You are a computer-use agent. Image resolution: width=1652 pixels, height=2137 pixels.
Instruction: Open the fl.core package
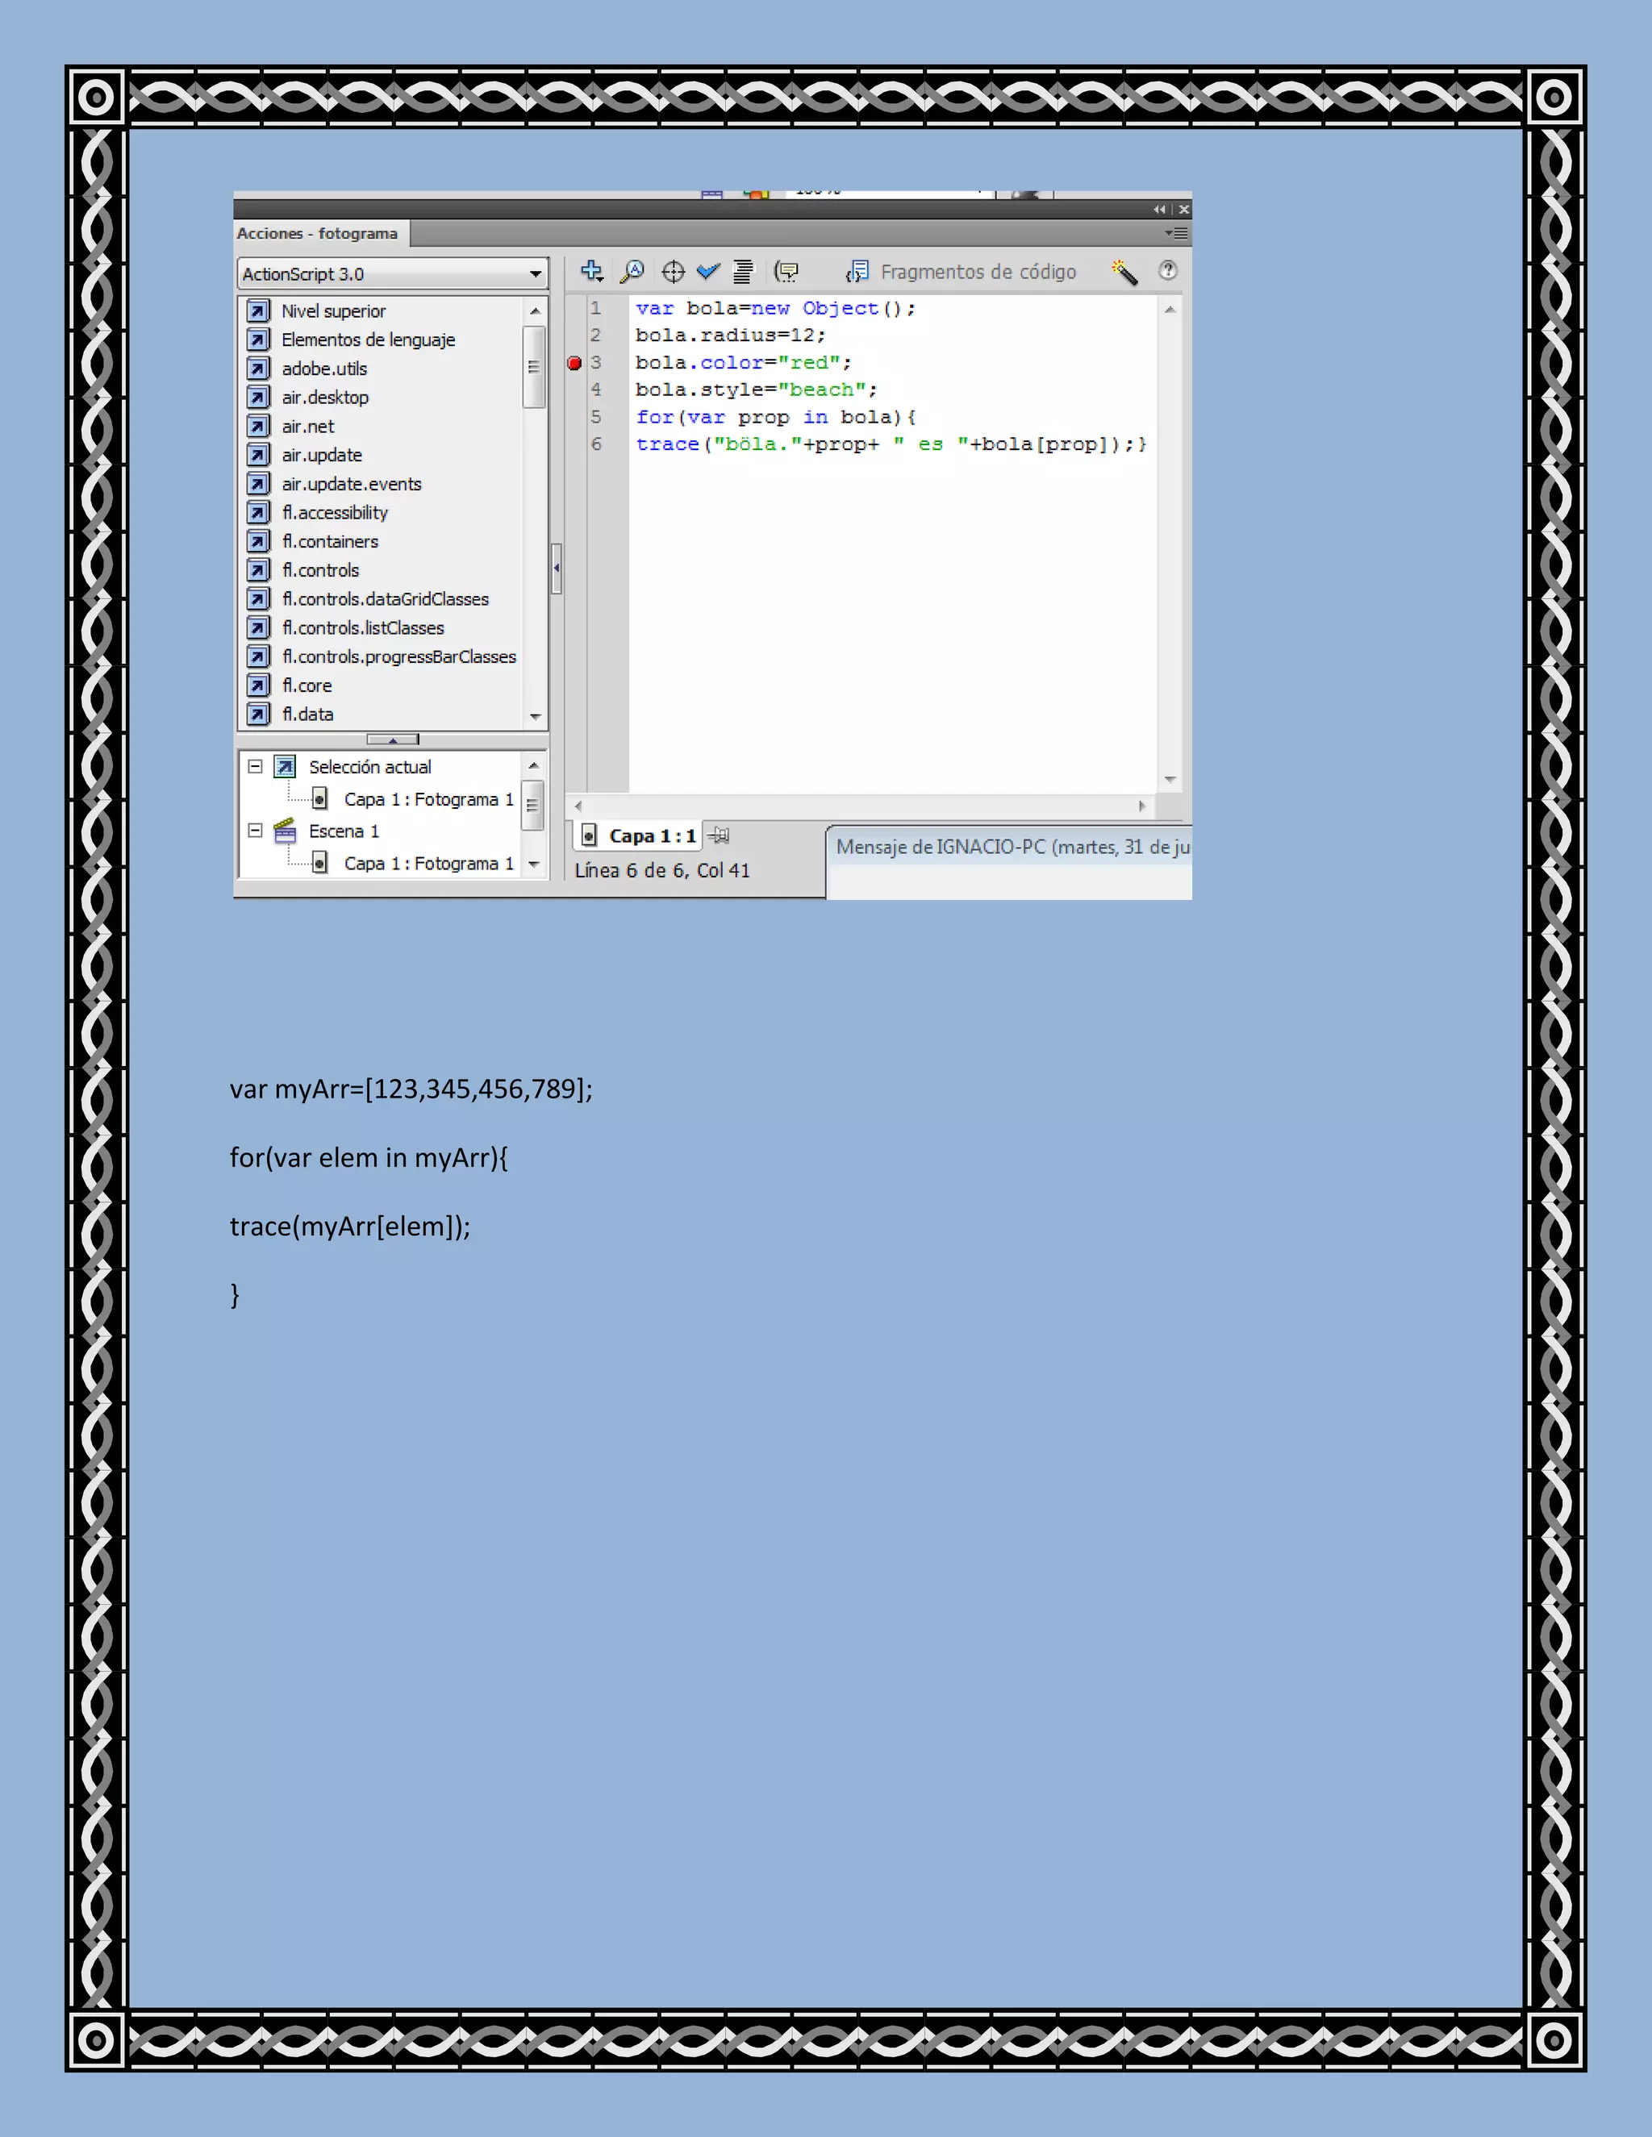click(307, 686)
